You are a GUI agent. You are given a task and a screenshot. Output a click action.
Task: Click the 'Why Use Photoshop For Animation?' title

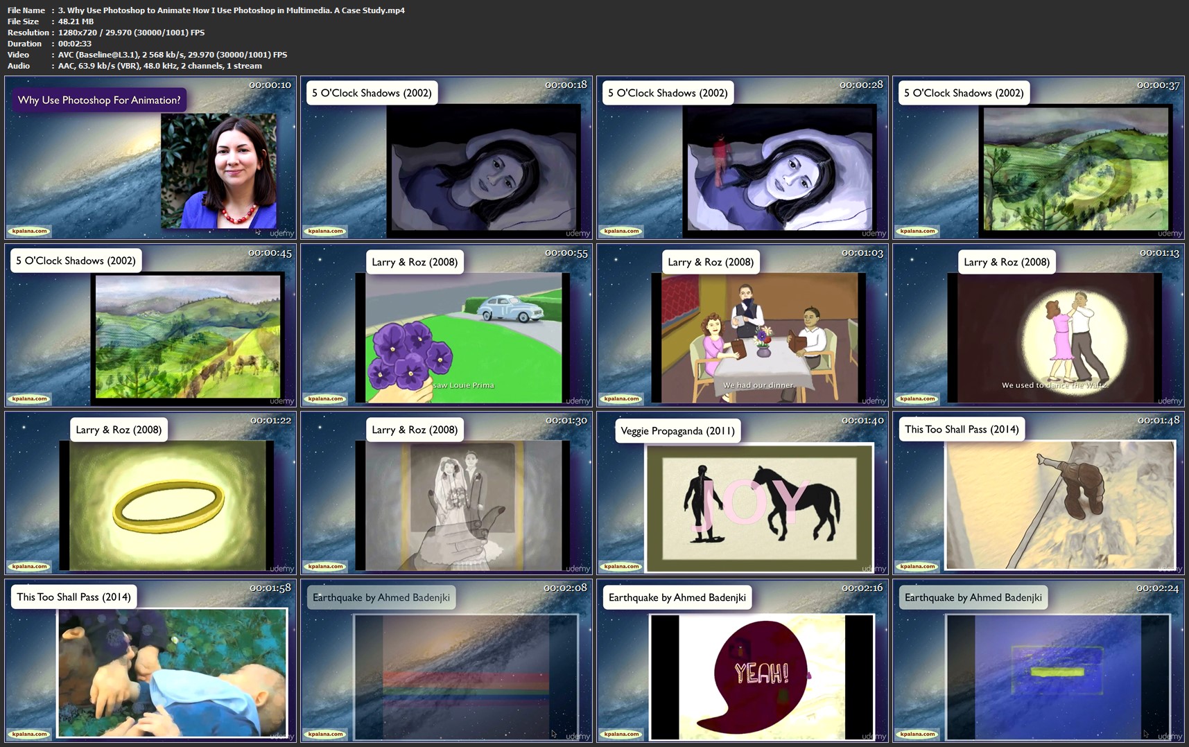pyautogui.click(x=99, y=100)
